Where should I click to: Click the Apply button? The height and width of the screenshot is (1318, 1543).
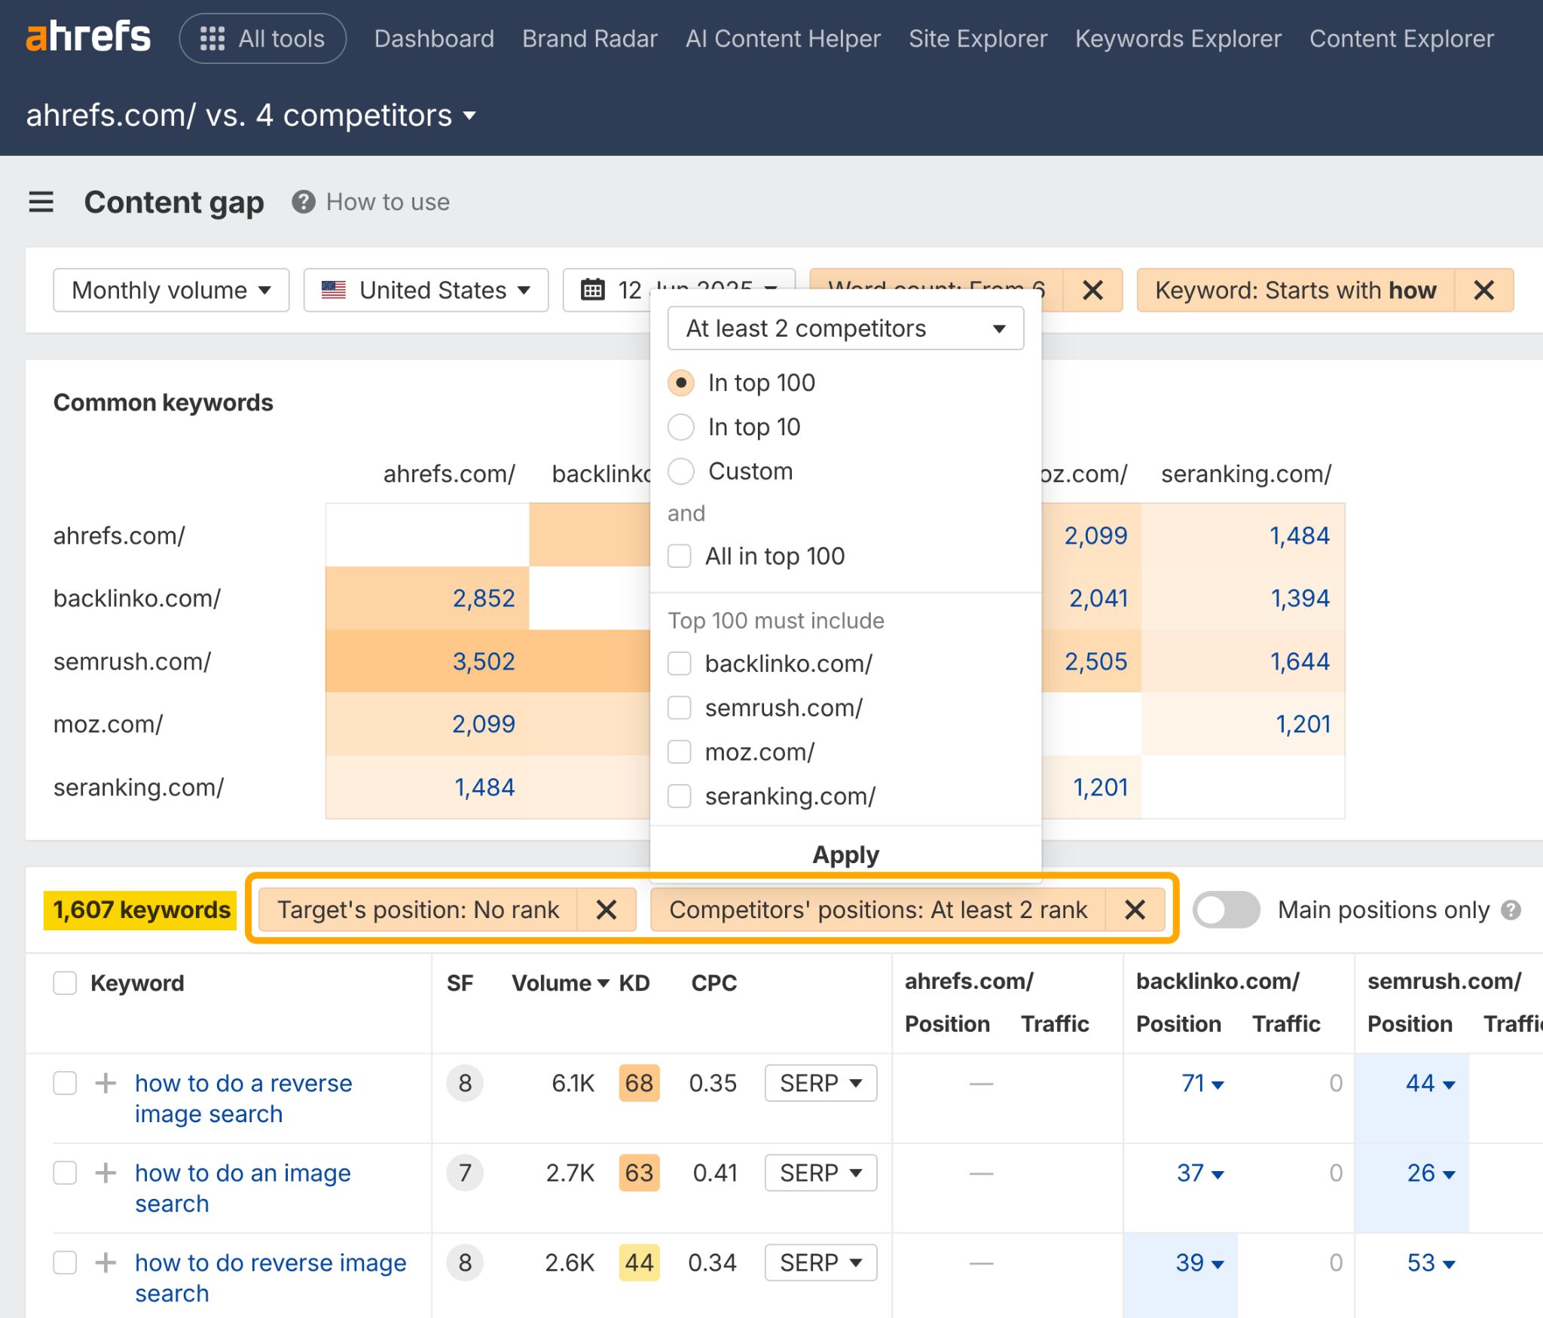point(845,854)
